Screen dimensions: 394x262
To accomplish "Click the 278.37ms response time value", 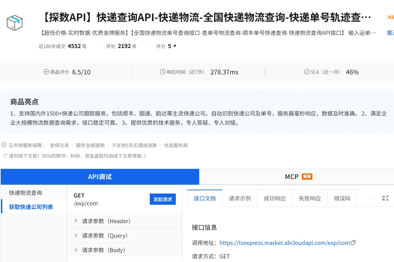I will point(224,72).
